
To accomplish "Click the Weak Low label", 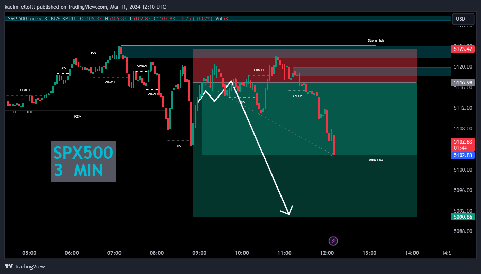I will pos(376,160).
